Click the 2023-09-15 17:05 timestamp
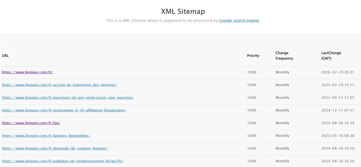The width and height of the screenshot is (361, 167). click(338, 97)
